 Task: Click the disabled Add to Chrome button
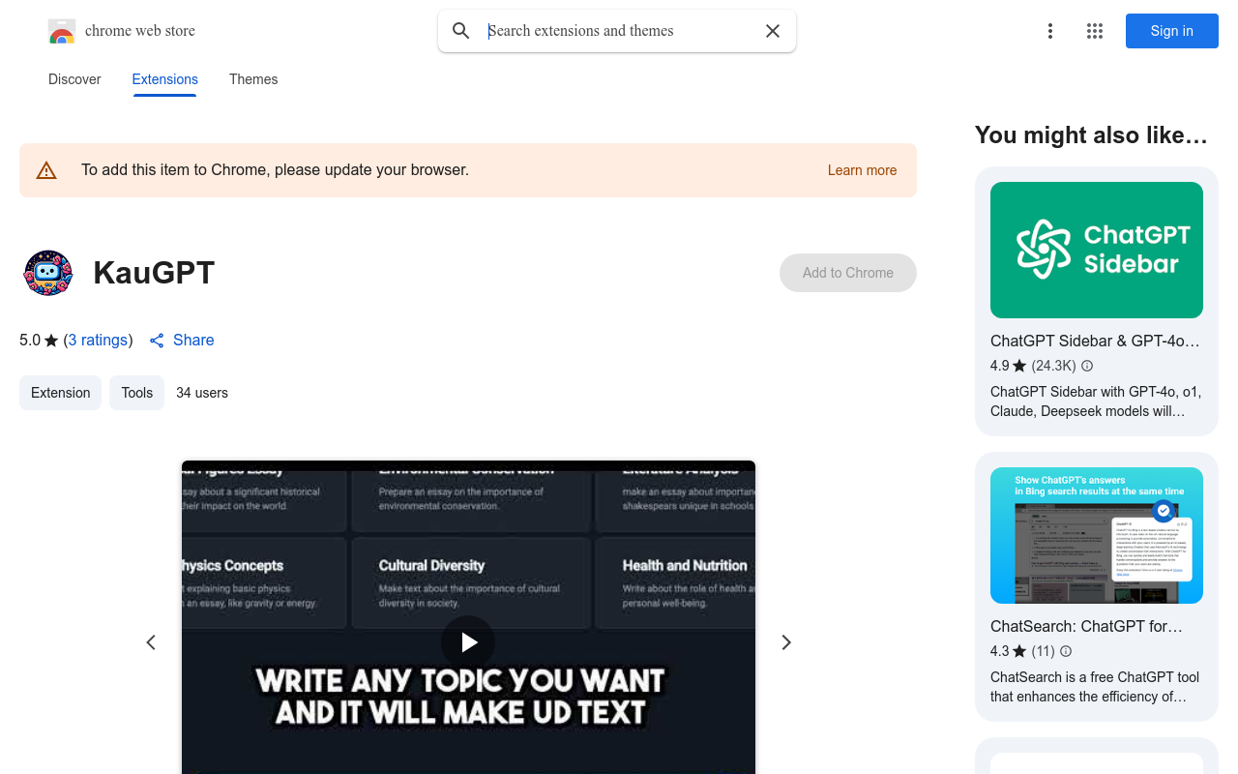[848, 273]
